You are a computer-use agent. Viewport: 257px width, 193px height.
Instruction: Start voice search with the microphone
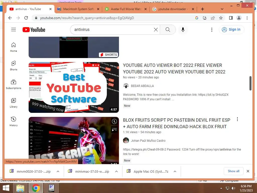tap(183, 30)
